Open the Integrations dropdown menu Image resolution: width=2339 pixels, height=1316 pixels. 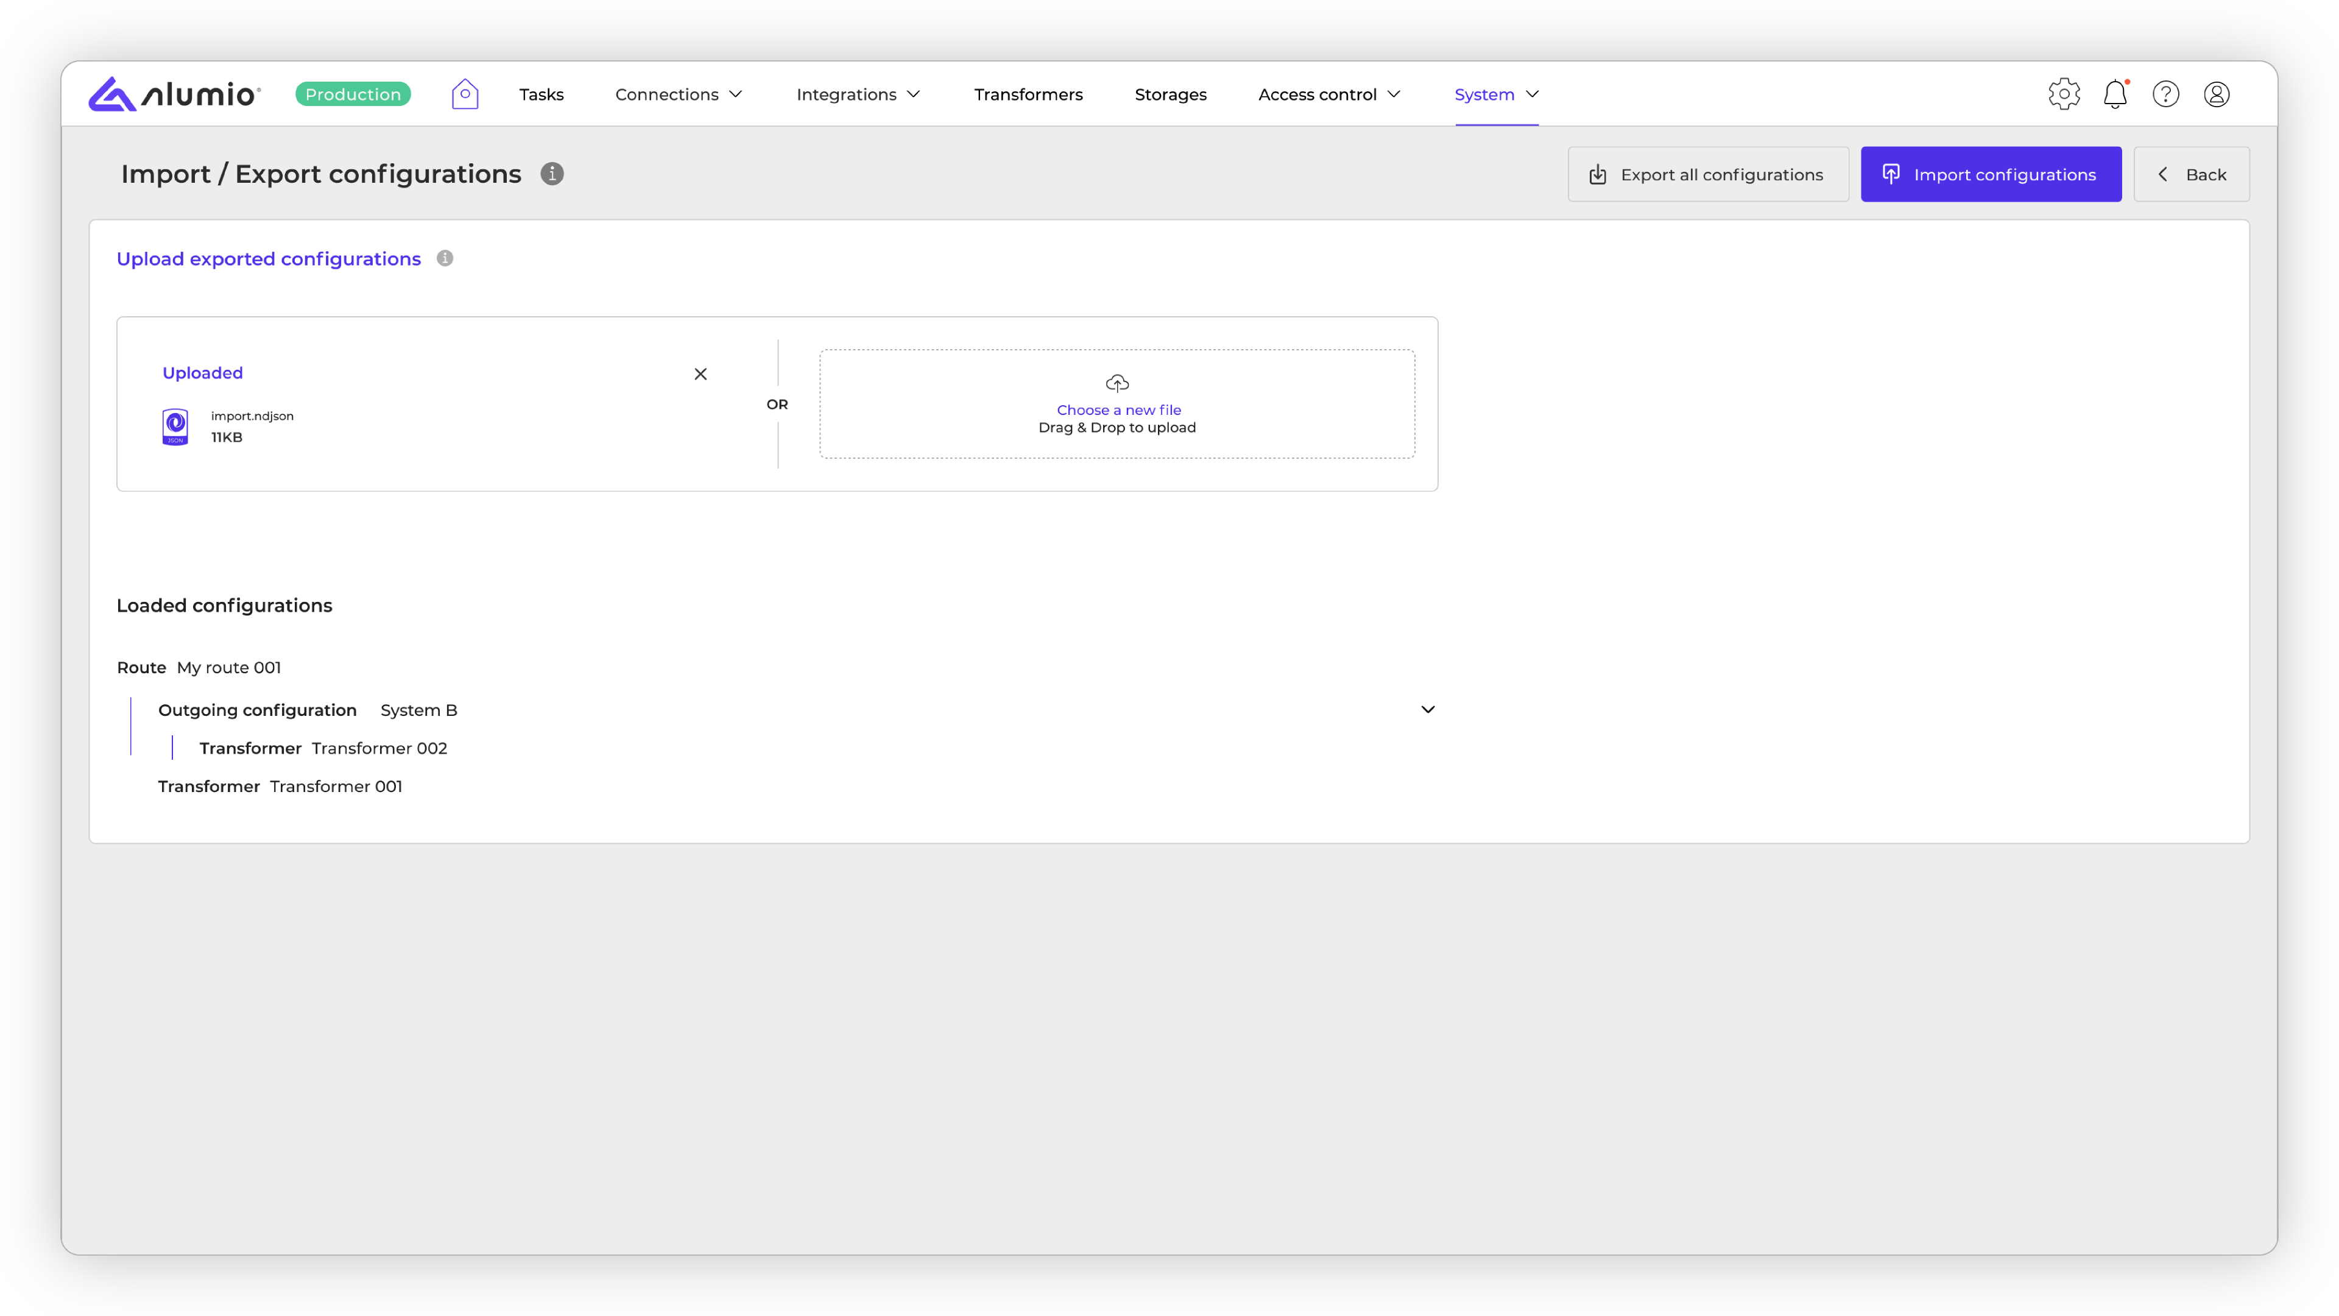858,94
